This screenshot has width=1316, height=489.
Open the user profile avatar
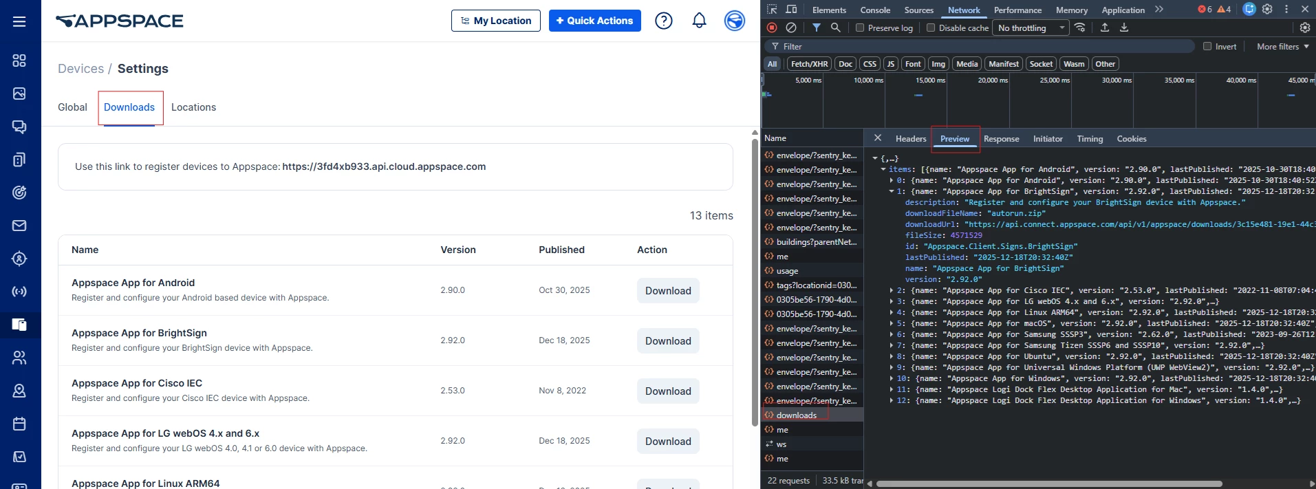pos(735,21)
